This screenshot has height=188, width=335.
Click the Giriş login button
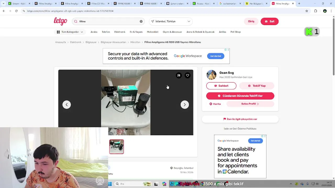pyautogui.click(x=251, y=21)
